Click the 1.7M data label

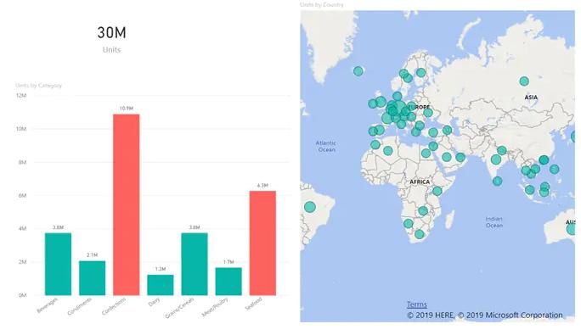click(x=228, y=262)
